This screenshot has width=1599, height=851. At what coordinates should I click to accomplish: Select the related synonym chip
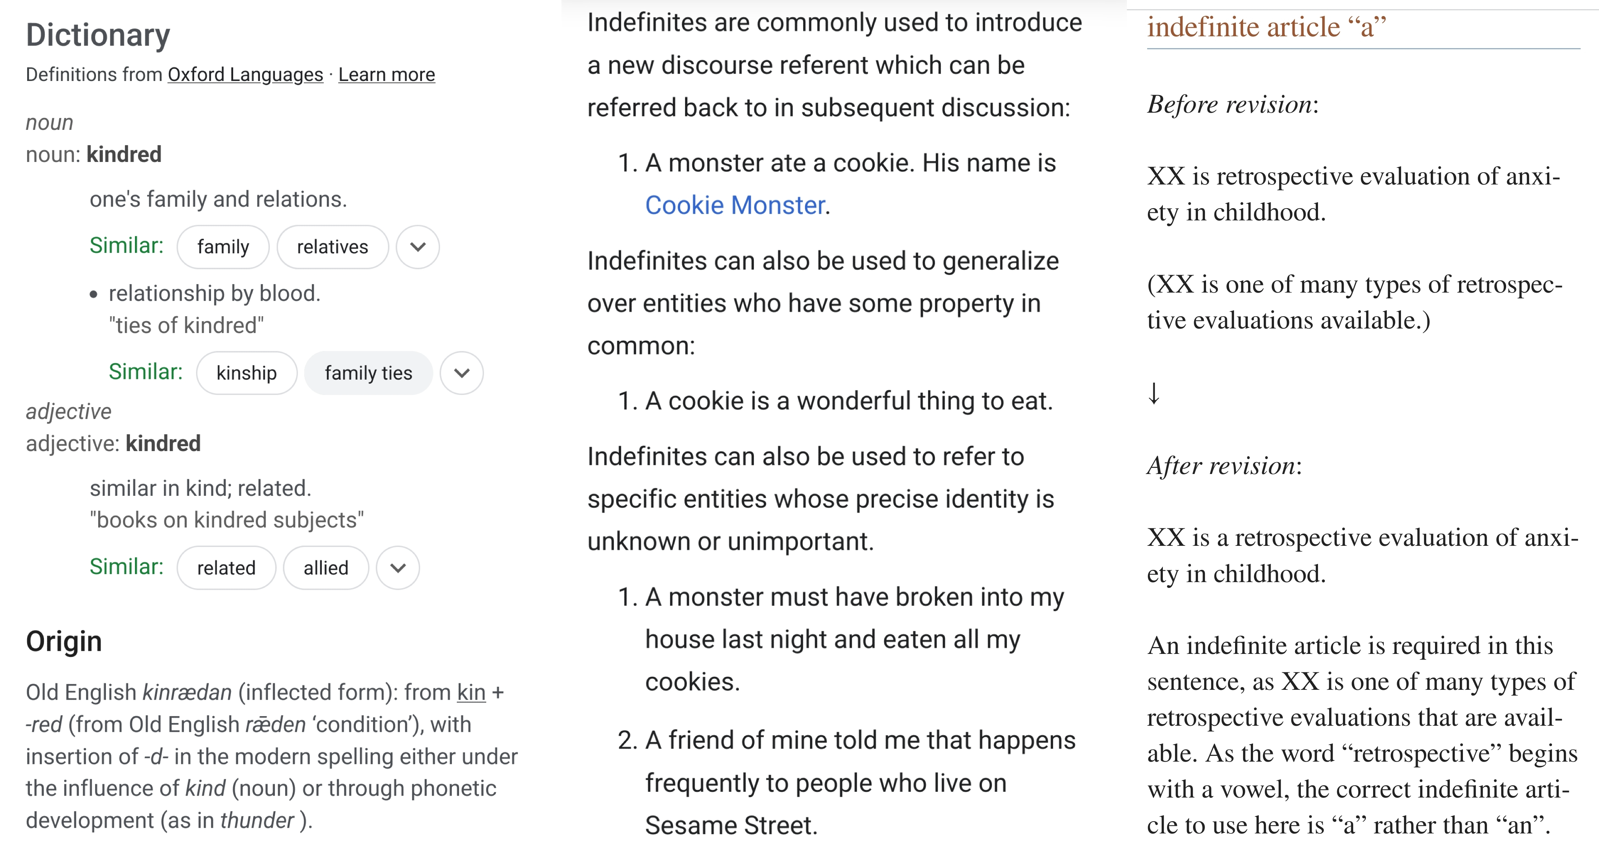226,568
